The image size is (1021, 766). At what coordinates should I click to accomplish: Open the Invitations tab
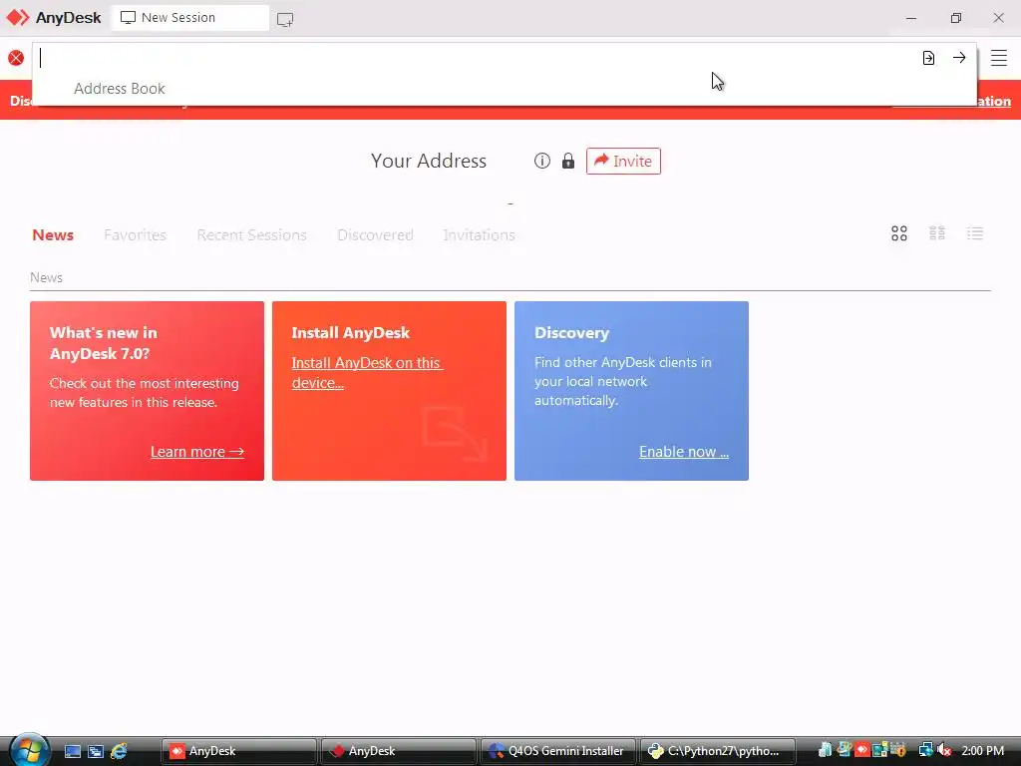point(479,235)
